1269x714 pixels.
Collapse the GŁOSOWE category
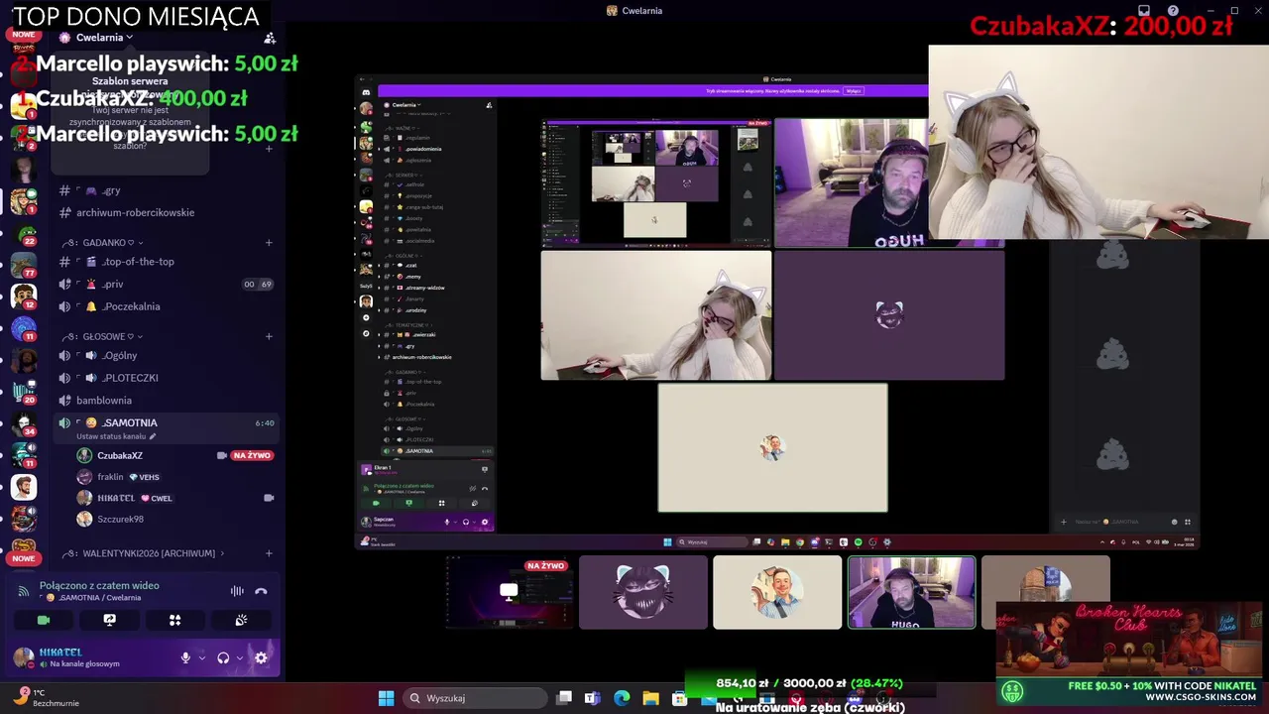(103, 336)
